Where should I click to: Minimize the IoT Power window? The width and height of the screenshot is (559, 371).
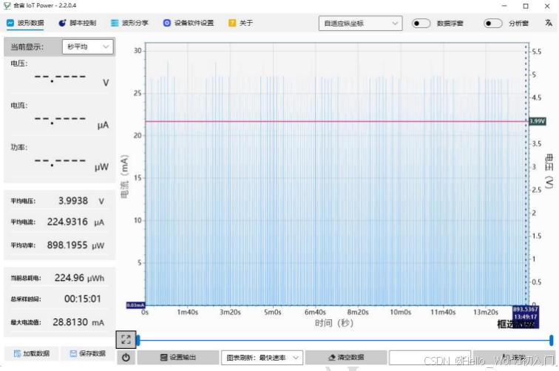pyautogui.click(x=504, y=6)
